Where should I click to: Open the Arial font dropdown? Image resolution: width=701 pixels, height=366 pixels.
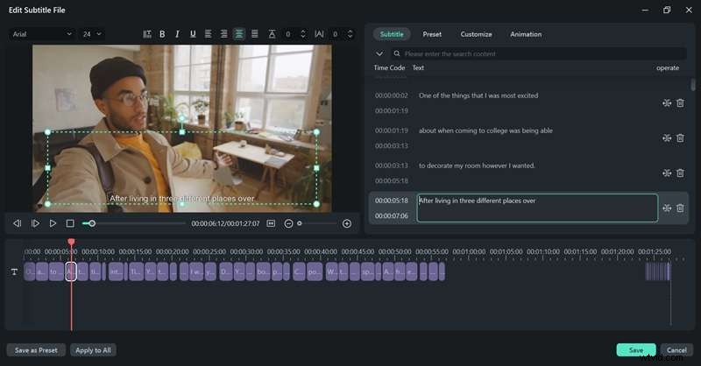click(42, 34)
